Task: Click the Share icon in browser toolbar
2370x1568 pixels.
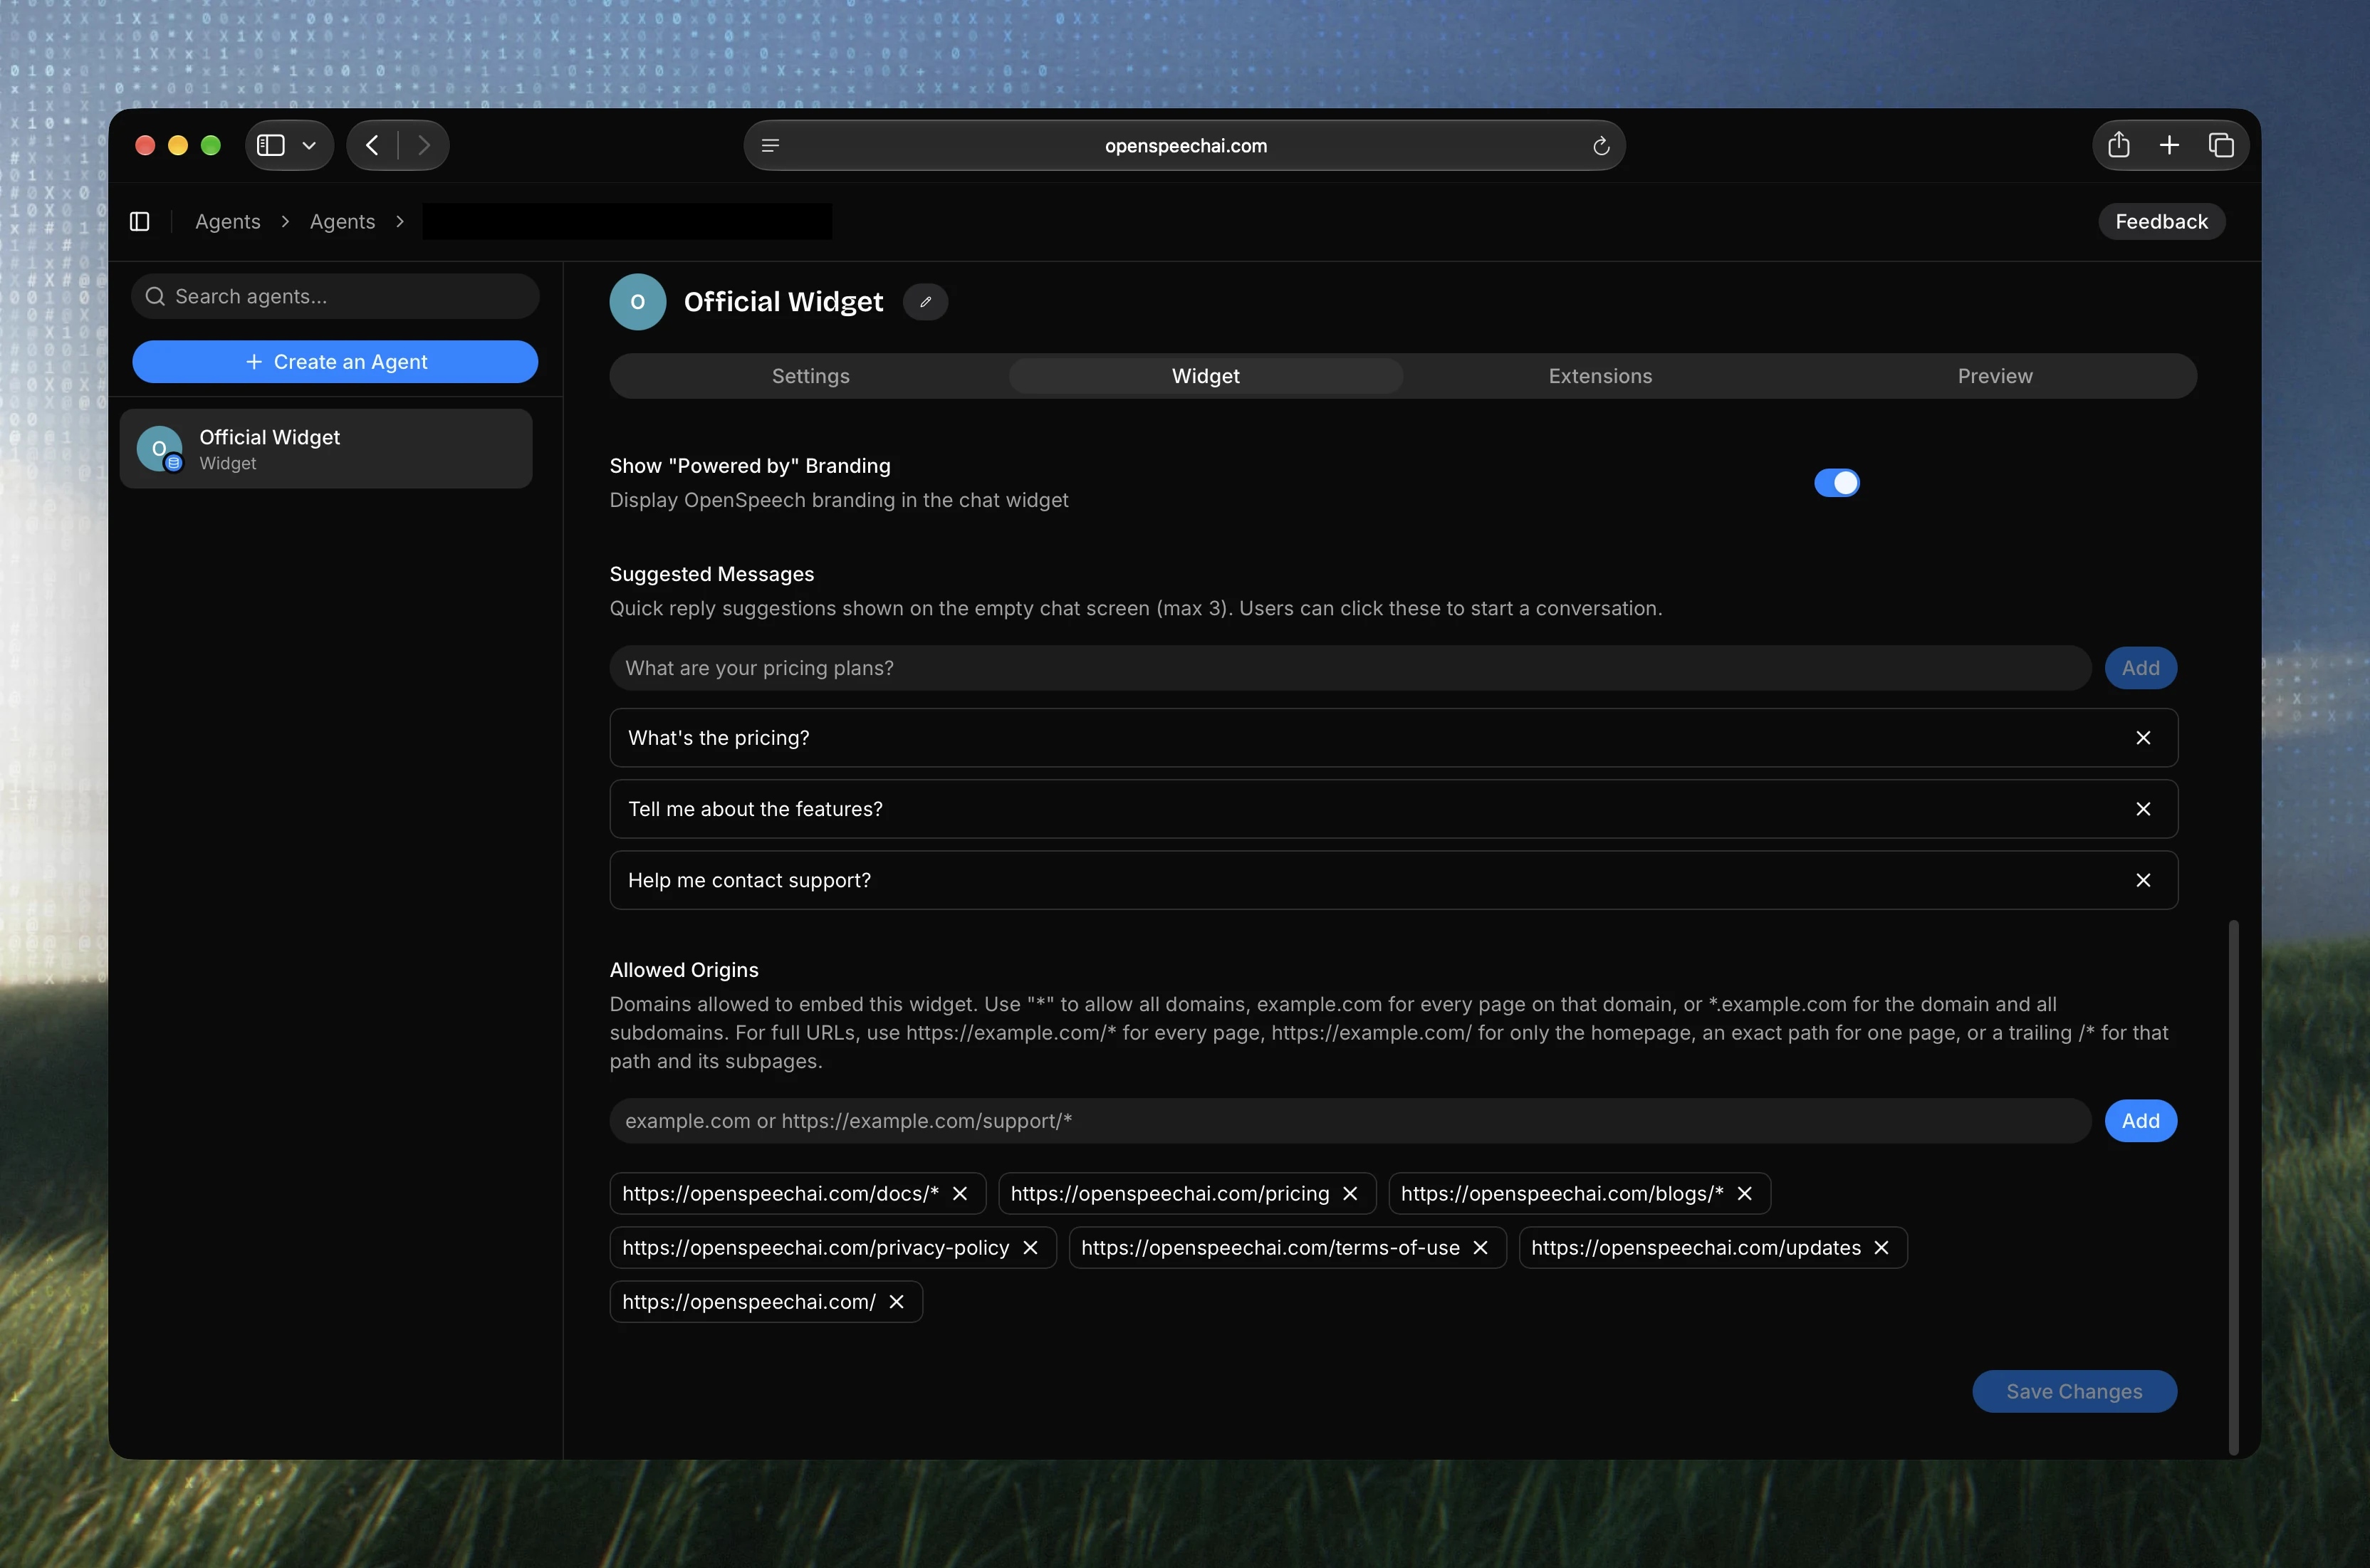Action: pos(2118,145)
